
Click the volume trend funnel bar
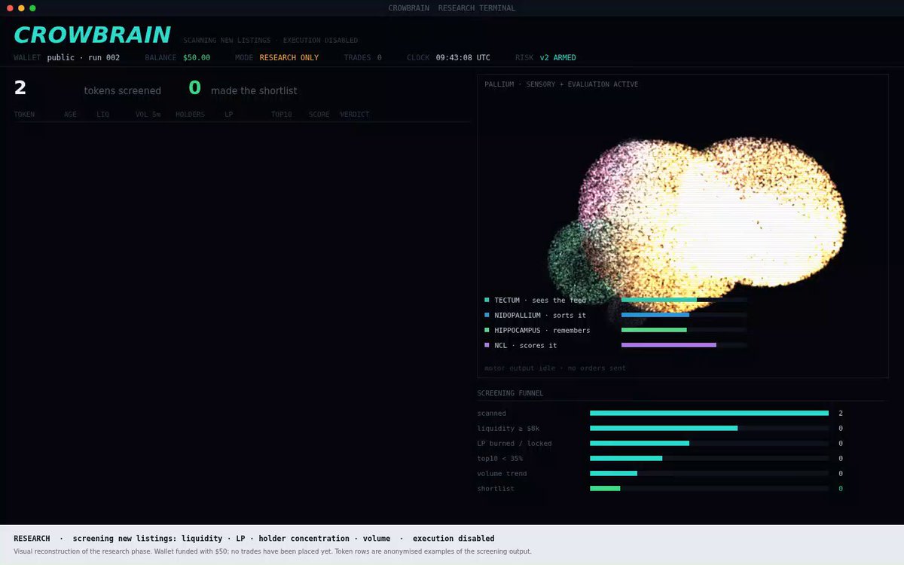click(709, 473)
